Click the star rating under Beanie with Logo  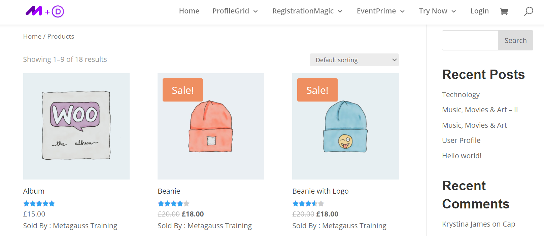[308, 203]
